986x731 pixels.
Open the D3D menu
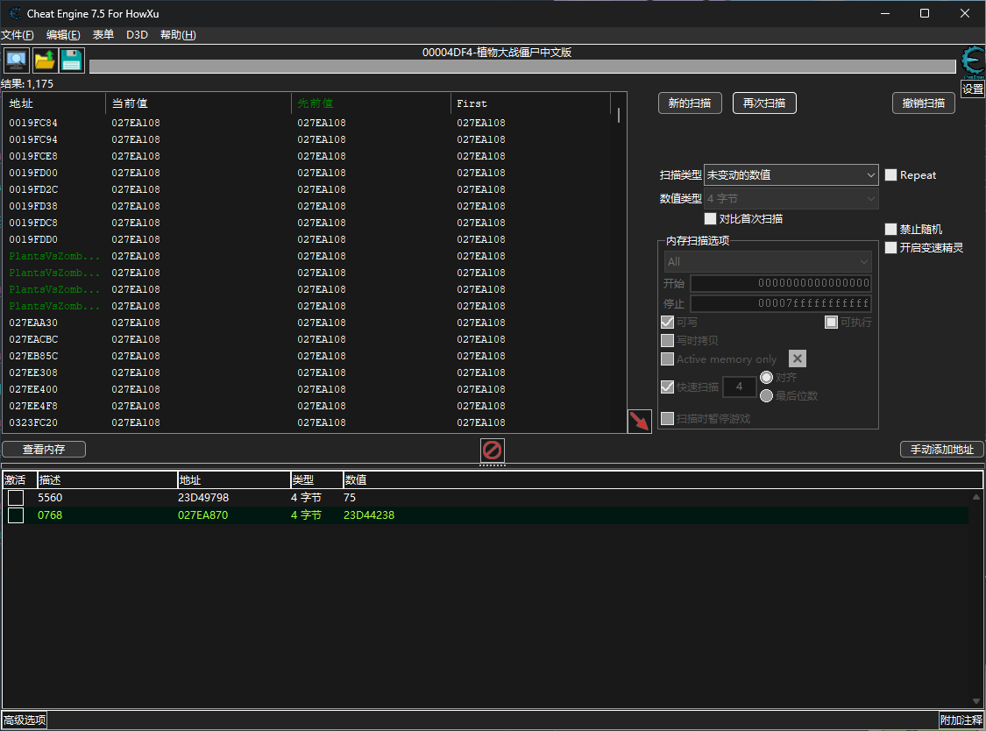(137, 35)
